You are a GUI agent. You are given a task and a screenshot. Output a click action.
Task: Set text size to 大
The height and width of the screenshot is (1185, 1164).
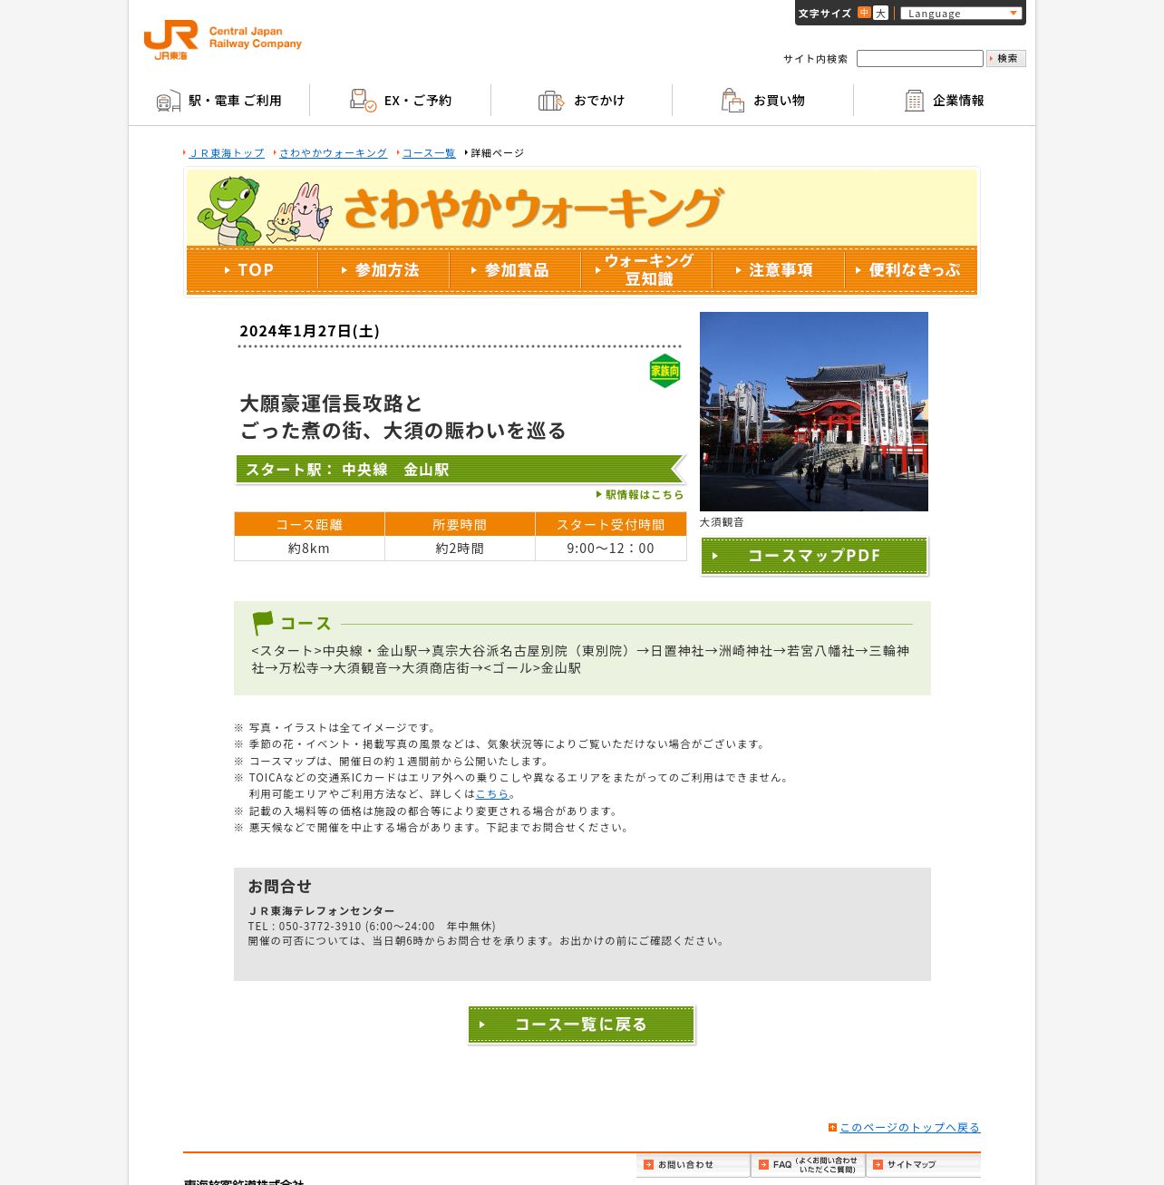click(880, 13)
